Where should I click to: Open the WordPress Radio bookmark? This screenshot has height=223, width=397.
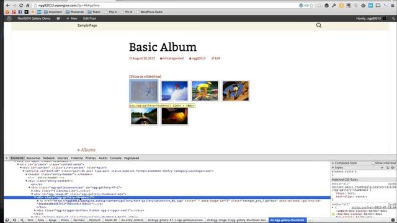[x=149, y=12]
